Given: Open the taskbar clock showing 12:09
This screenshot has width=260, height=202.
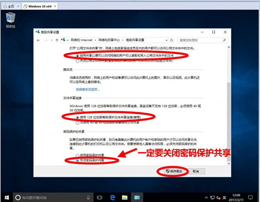Looking at the screenshot, I should point(236,197).
